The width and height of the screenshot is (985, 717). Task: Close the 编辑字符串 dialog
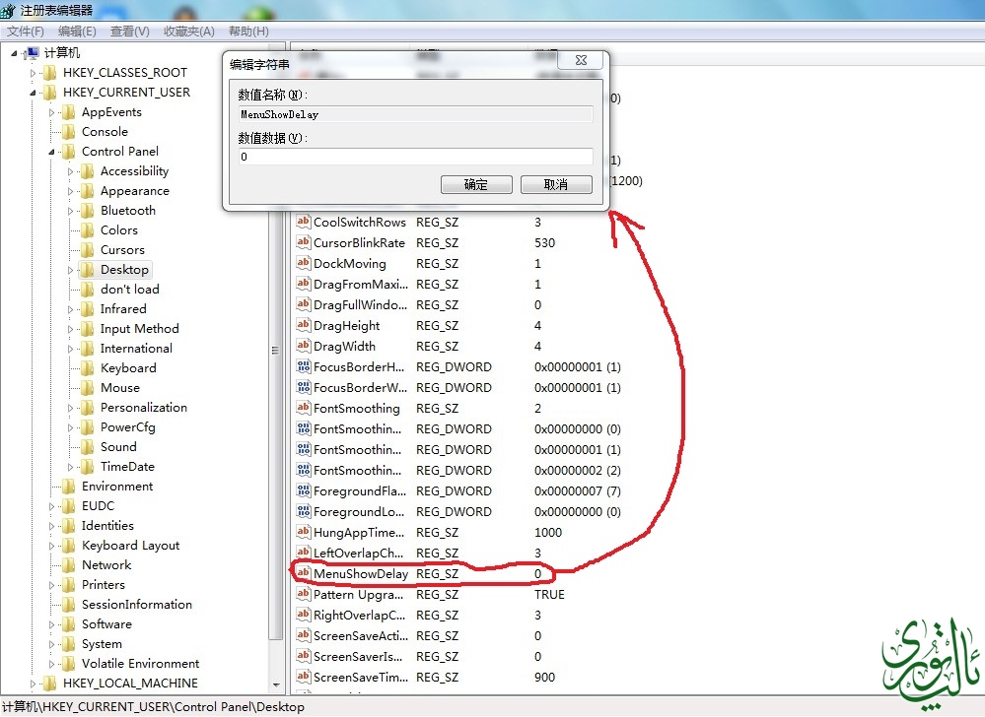(581, 60)
